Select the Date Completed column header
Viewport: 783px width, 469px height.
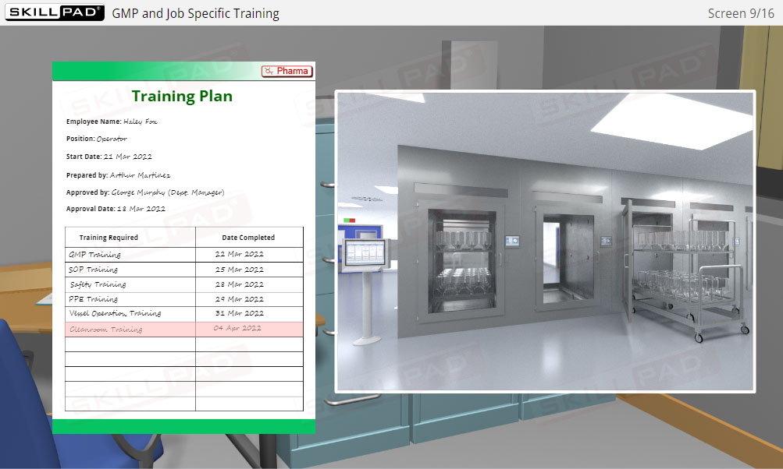(248, 238)
